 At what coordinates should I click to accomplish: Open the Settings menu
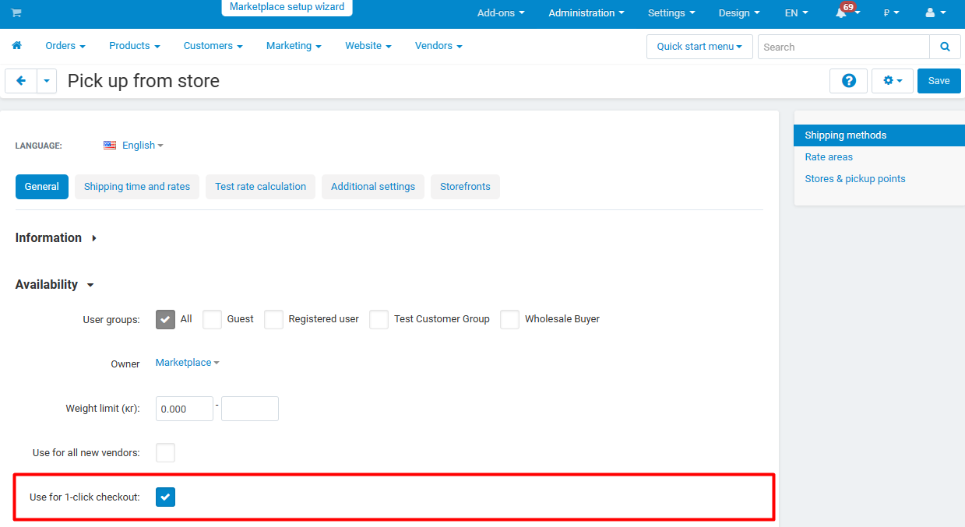(x=671, y=13)
